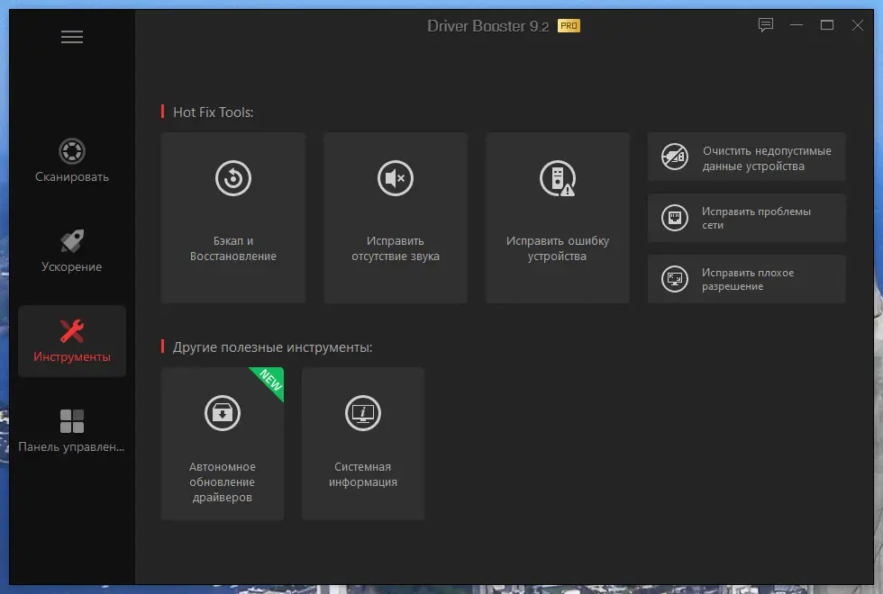Click the system information monitor icon
The width and height of the screenshot is (883, 594).
pos(363,413)
